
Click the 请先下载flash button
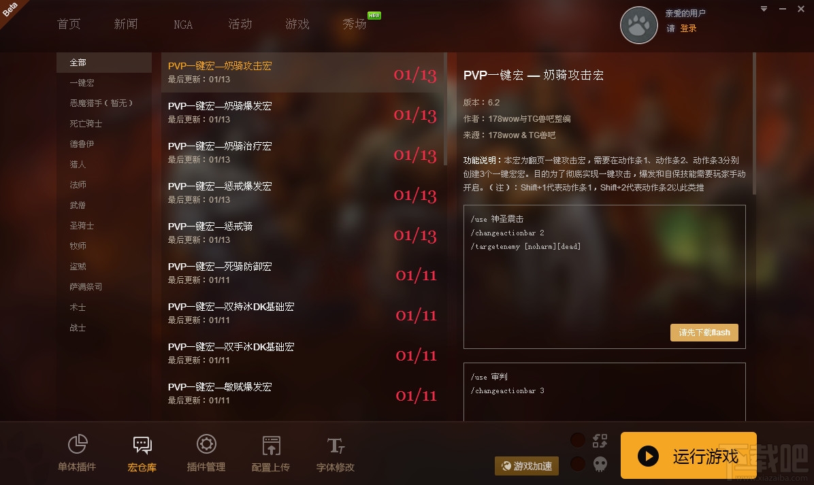704,333
